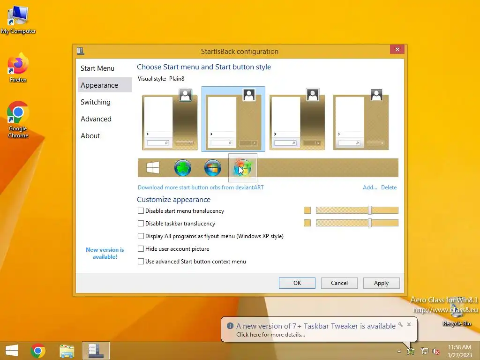Click the taskbar clock showing 11:58 AM
Image resolution: width=480 pixels, height=360 pixels.
click(459, 351)
